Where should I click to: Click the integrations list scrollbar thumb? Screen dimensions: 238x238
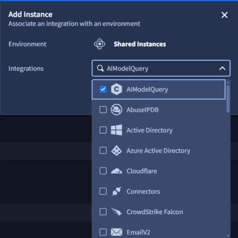(x=228, y=99)
